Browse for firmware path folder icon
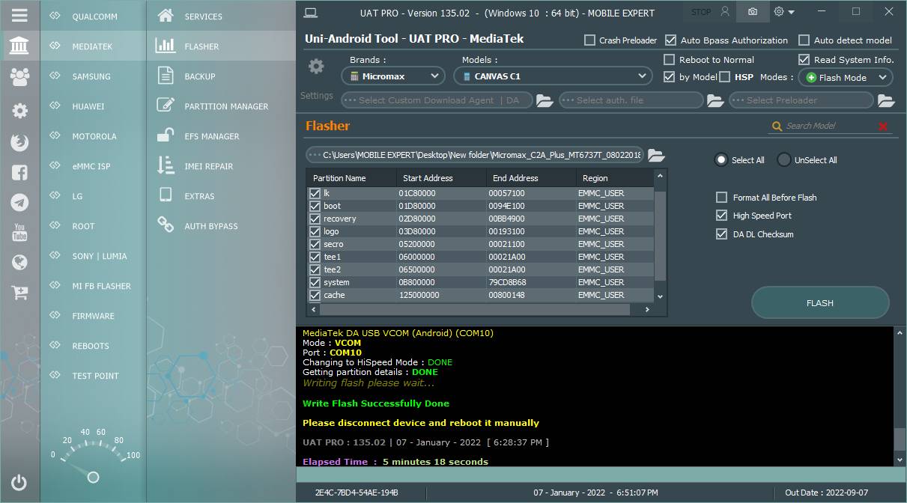The image size is (907, 503). (x=656, y=155)
